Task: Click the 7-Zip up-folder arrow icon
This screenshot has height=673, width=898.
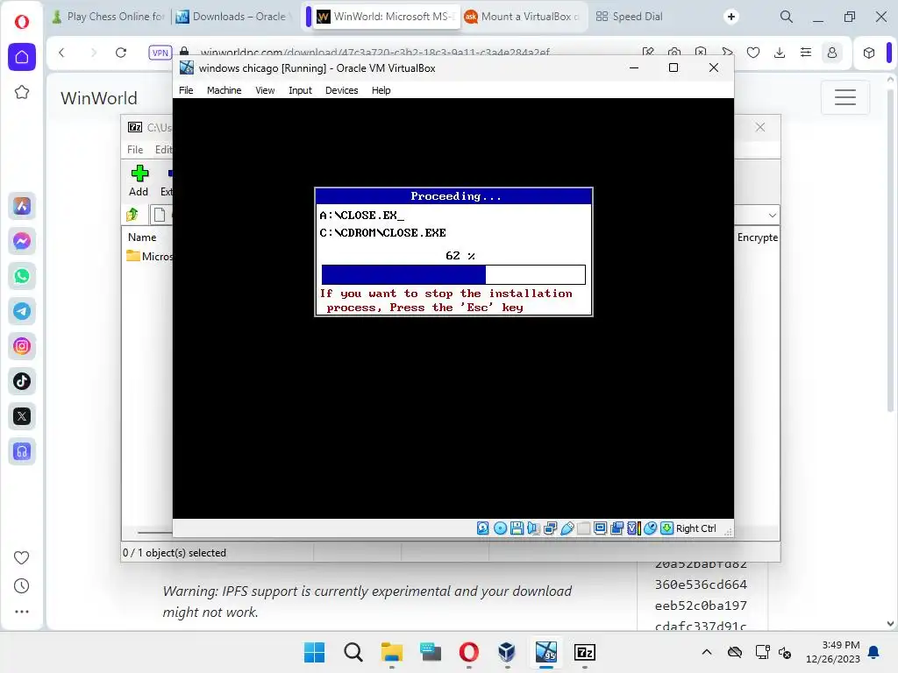Action: point(132,215)
